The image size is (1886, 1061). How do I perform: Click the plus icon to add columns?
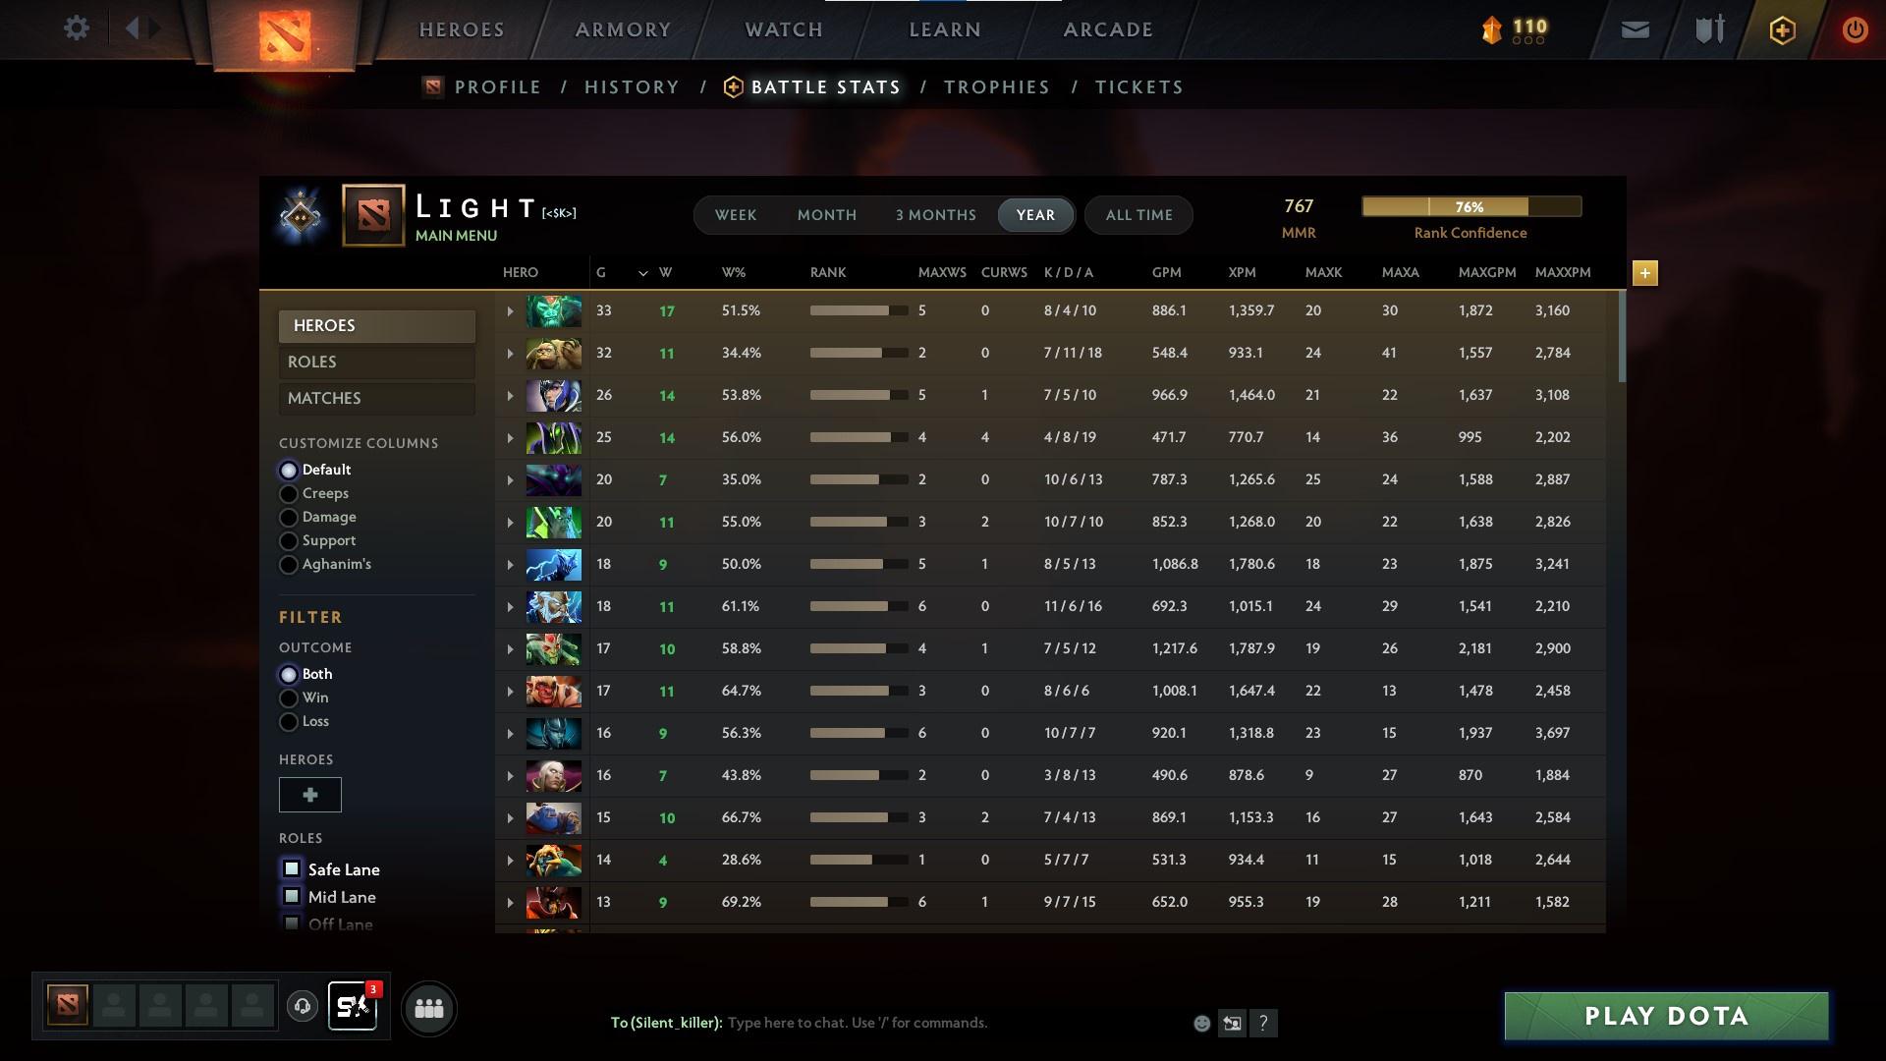coord(1644,273)
